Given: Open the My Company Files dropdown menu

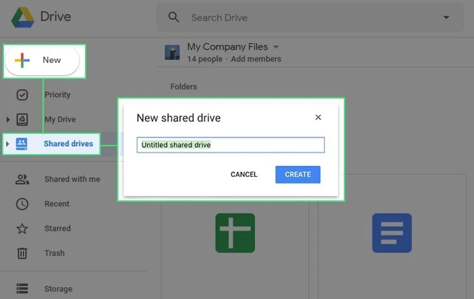Looking at the screenshot, I should (276, 47).
